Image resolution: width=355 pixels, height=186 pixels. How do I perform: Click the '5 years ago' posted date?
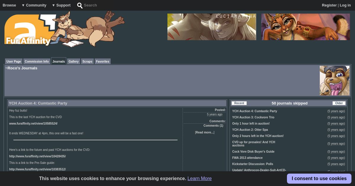215,115
